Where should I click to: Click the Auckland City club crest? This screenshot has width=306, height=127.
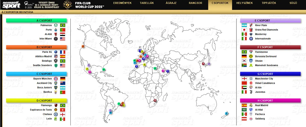pos(56,83)
